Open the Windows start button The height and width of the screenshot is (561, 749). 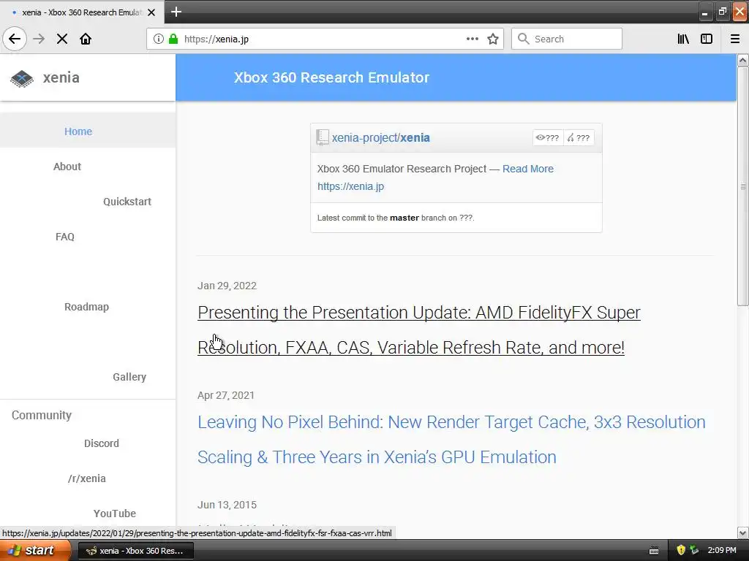click(x=35, y=551)
